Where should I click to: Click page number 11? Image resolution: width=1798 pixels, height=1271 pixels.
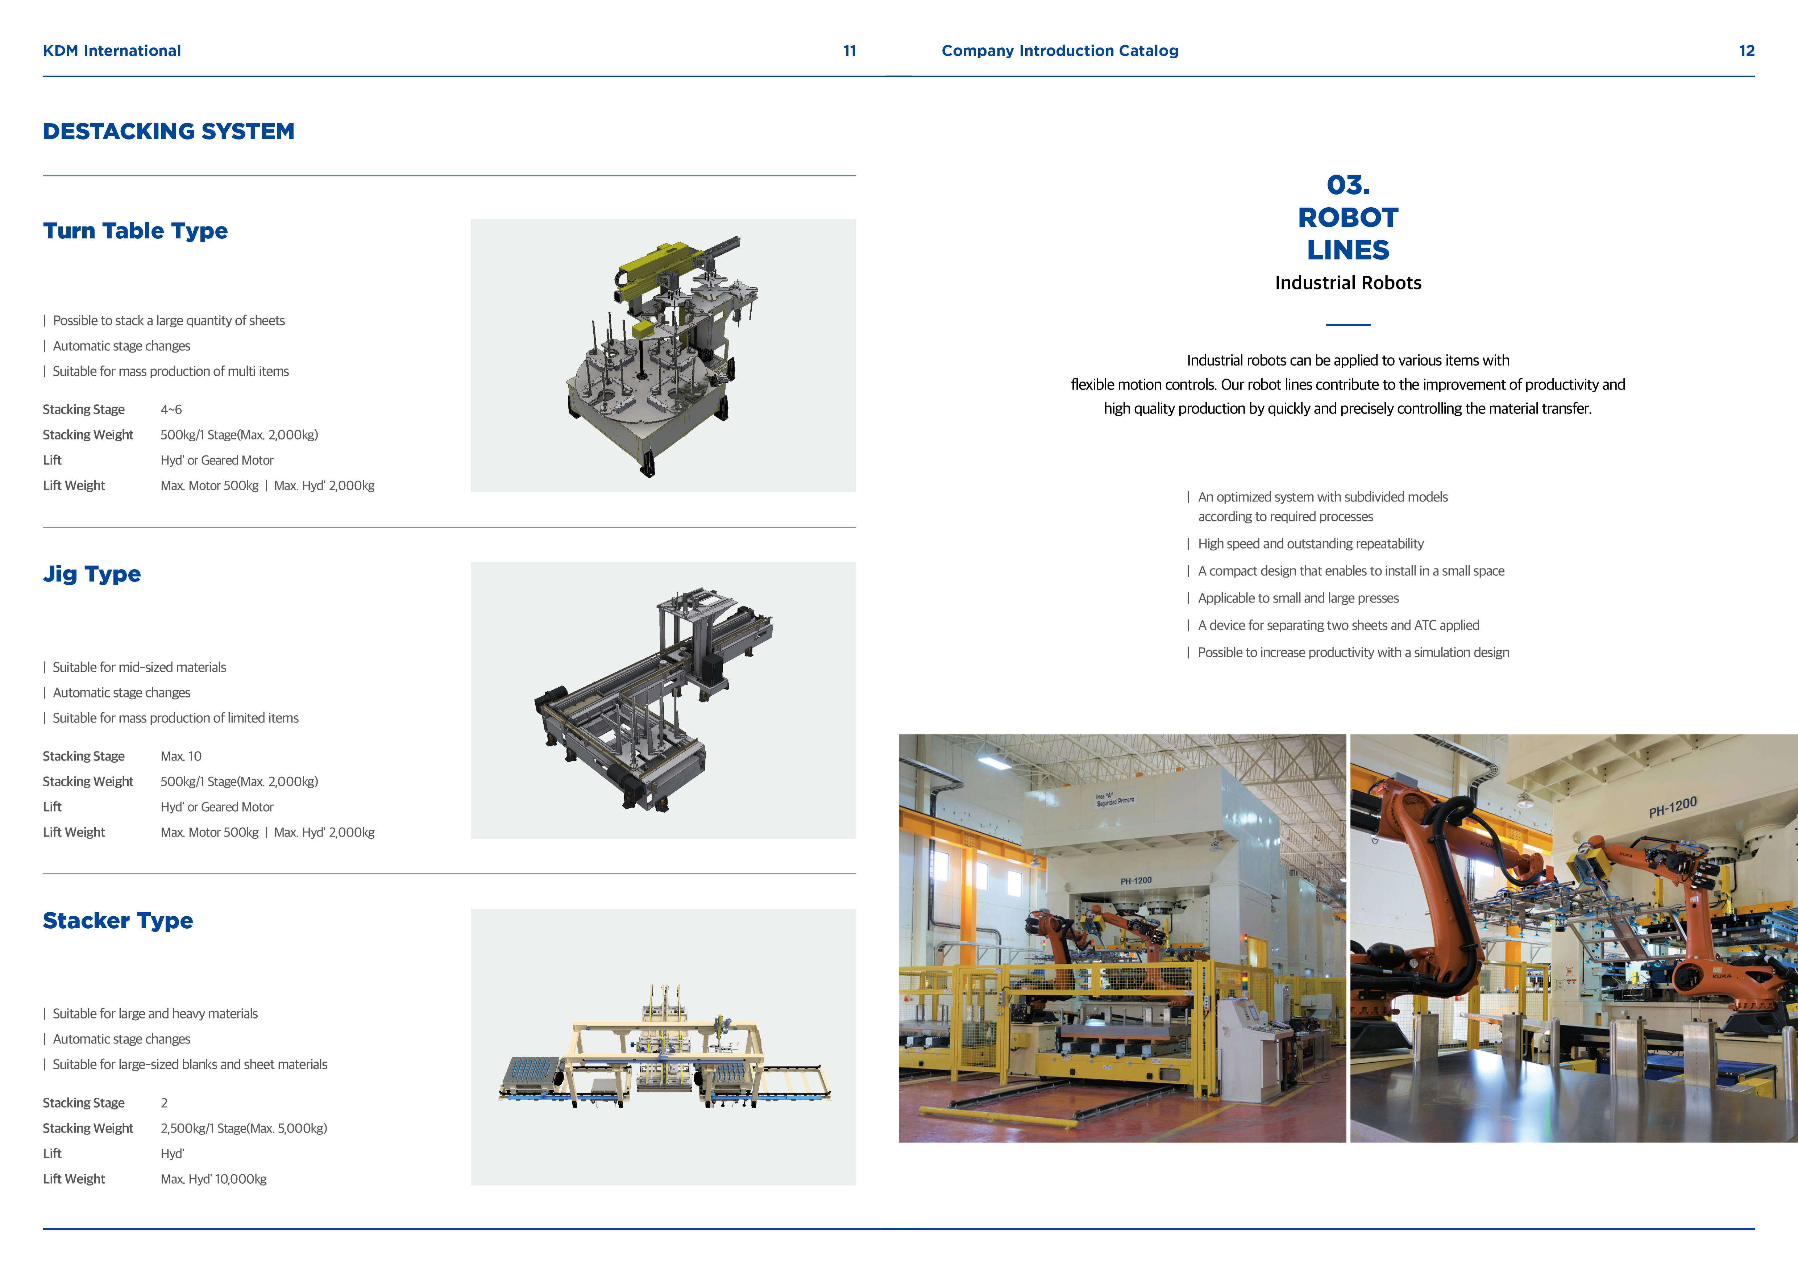849,51
